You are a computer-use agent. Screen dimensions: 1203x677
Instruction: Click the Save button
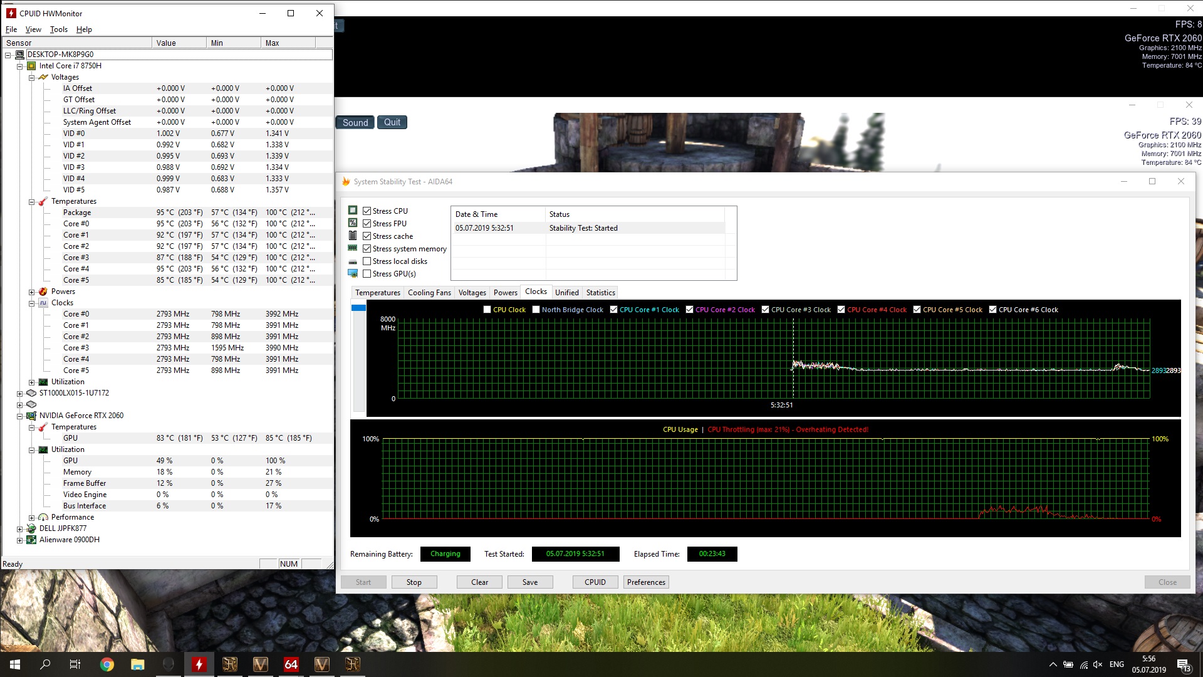[x=530, y=582]
